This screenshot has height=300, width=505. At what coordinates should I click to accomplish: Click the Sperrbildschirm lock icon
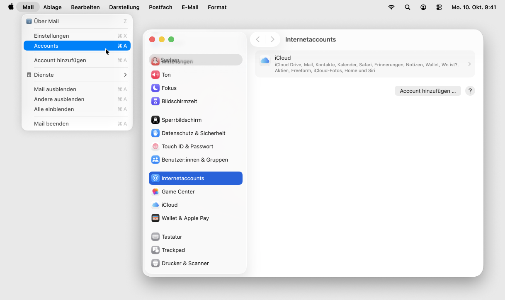[155, 120]
